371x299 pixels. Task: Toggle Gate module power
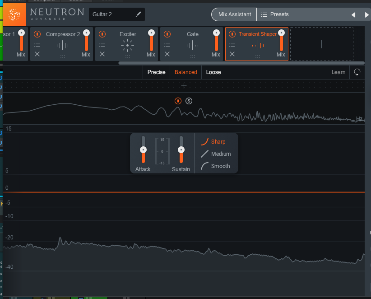pyautogui.click(x=167, y=34)
